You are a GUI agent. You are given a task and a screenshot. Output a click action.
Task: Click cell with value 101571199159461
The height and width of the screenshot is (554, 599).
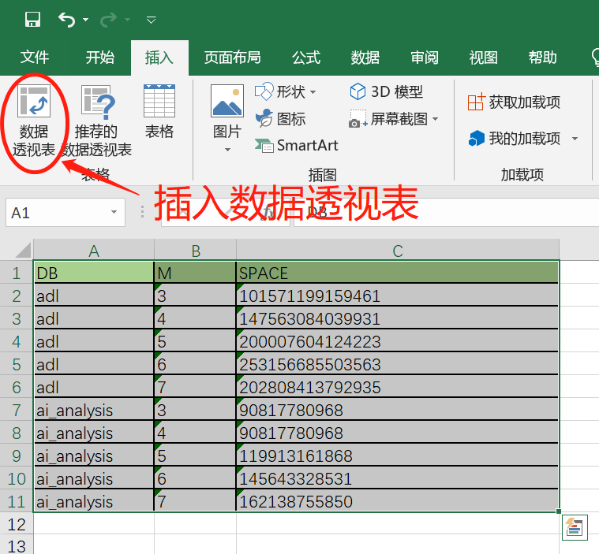(398, 296)
